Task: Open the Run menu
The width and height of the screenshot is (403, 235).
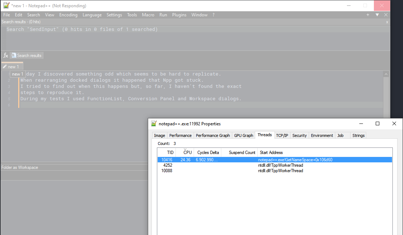Action: [x=163, y=15]
